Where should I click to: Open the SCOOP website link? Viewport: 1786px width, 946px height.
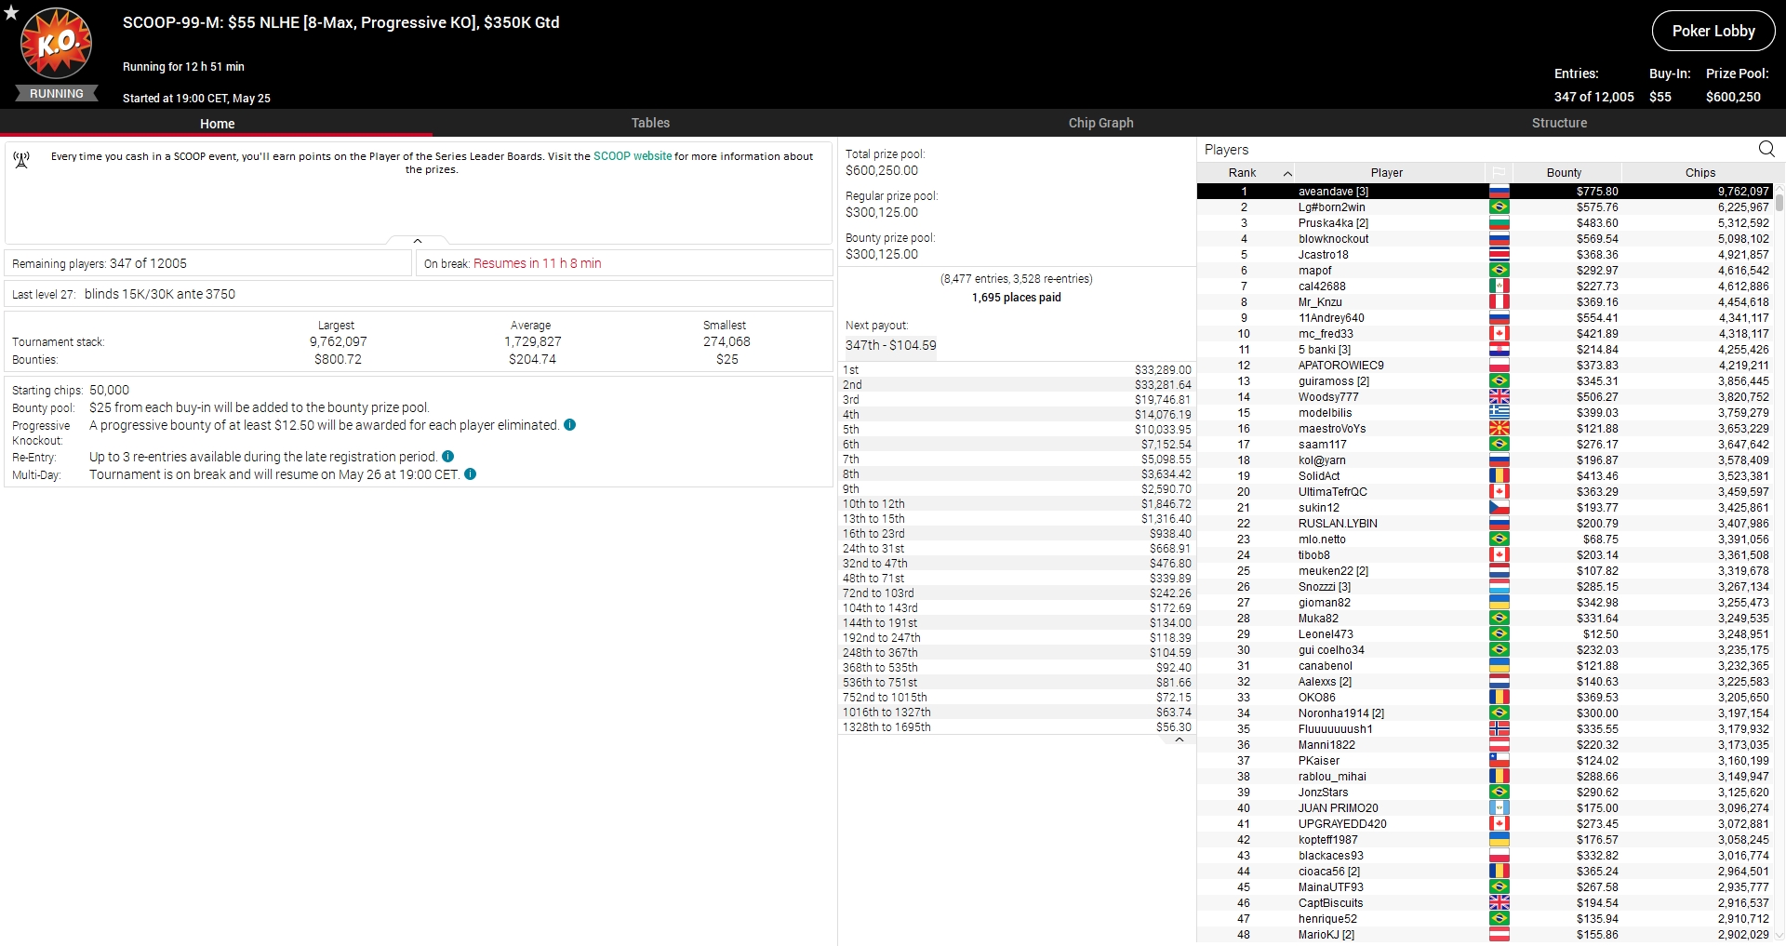tap(633, 156)
